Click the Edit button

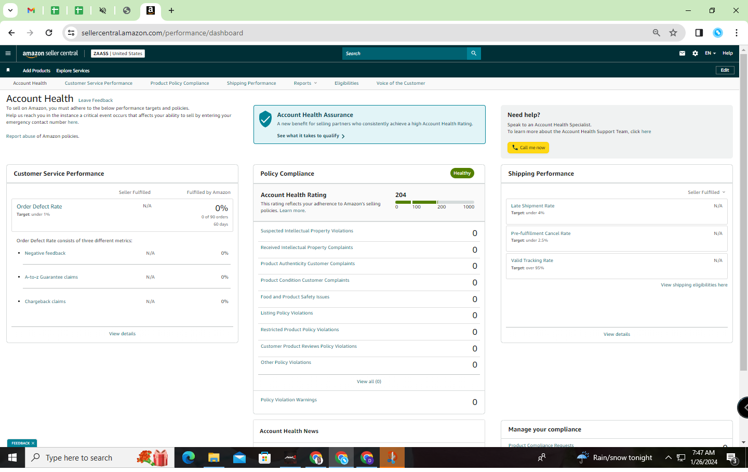[725, 70]
